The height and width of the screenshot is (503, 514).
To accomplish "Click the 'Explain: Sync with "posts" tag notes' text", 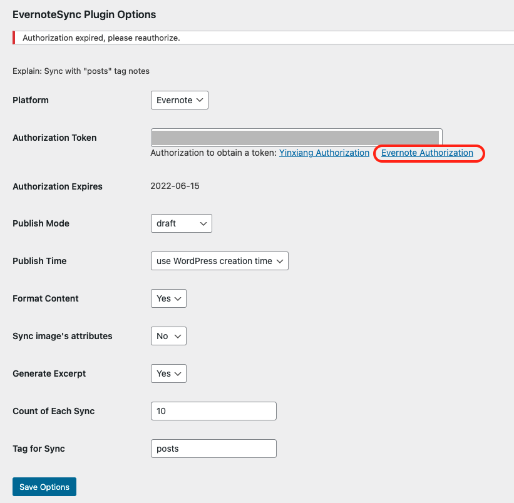I will [x=81, y=71].
